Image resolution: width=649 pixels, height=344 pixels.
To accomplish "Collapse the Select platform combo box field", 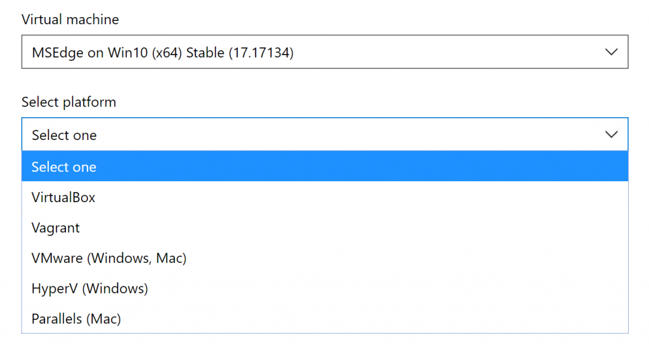I will 324,134.
